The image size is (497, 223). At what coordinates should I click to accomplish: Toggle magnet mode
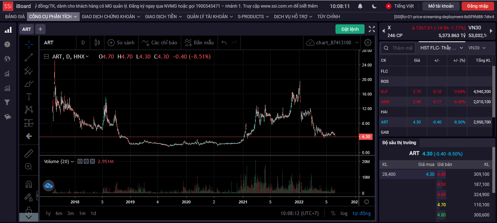tap(29, 185)
